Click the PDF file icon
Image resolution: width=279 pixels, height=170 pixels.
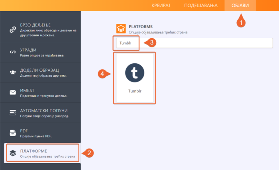coord(13,133)
